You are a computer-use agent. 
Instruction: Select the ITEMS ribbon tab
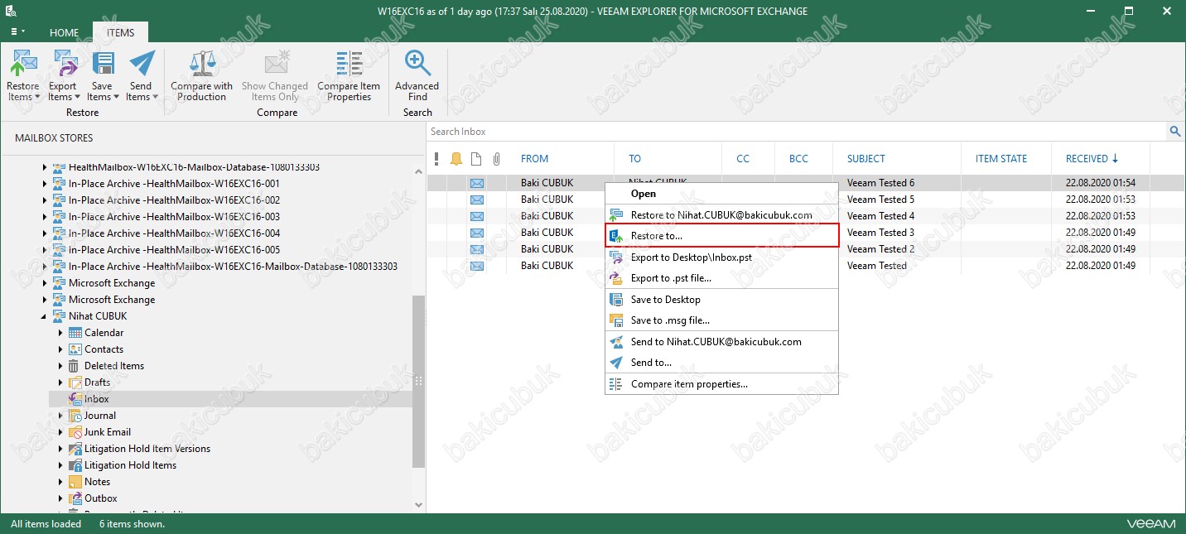pos(120,33)
